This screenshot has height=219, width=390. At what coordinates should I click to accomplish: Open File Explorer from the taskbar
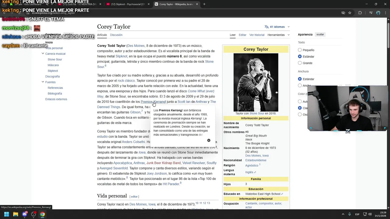tap(16, 214)
